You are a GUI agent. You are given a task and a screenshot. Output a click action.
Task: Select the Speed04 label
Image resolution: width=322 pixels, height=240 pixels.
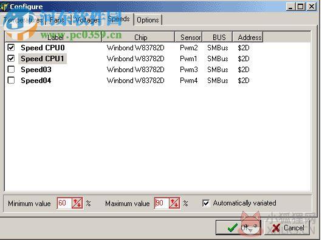[x=36, y=81]
